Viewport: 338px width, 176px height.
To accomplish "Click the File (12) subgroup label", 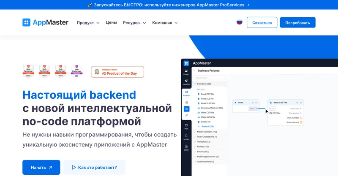I will coord(201,89).
